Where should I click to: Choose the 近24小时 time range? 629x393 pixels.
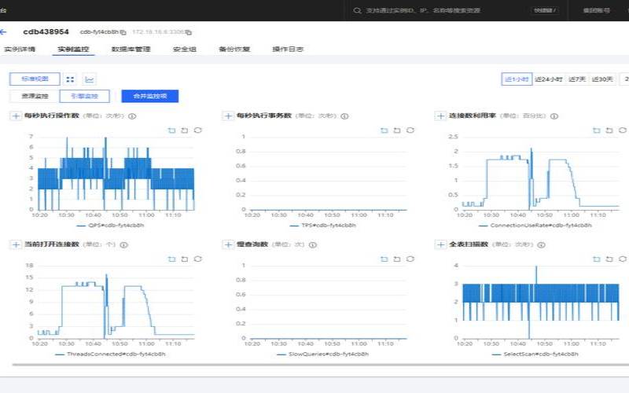tap(549, 79)
